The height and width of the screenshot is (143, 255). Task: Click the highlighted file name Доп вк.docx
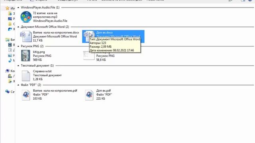[x=104, y=33]
